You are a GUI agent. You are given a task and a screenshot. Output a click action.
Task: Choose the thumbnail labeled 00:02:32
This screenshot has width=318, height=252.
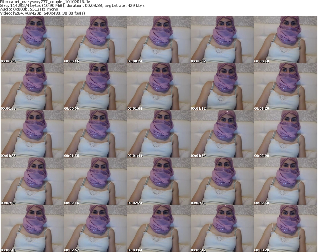(x=222, y=181)
